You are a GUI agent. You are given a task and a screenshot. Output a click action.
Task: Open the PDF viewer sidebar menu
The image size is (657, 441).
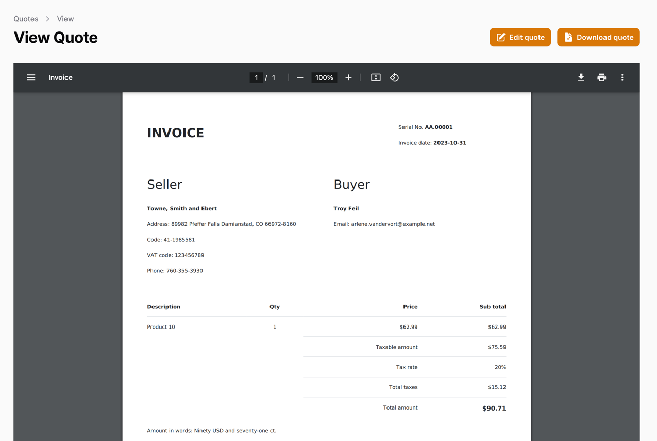pyautogui.click(x=31, y=77)
